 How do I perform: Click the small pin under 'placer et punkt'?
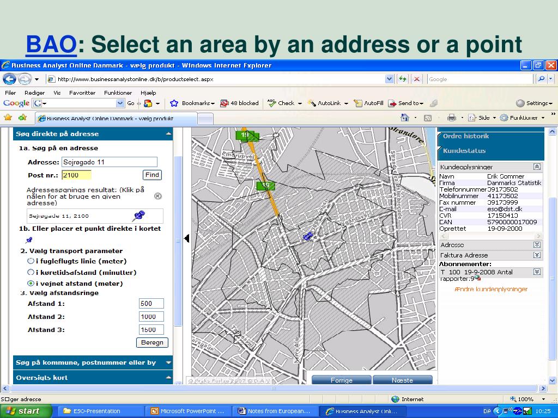pyautogui.click(x=29, y=240)
